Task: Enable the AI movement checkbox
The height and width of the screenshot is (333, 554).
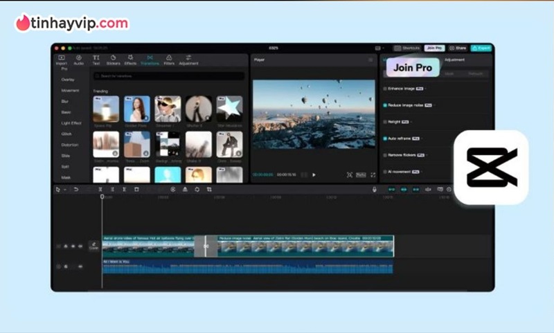Action: pyautogui.click(x=385, y=172)
